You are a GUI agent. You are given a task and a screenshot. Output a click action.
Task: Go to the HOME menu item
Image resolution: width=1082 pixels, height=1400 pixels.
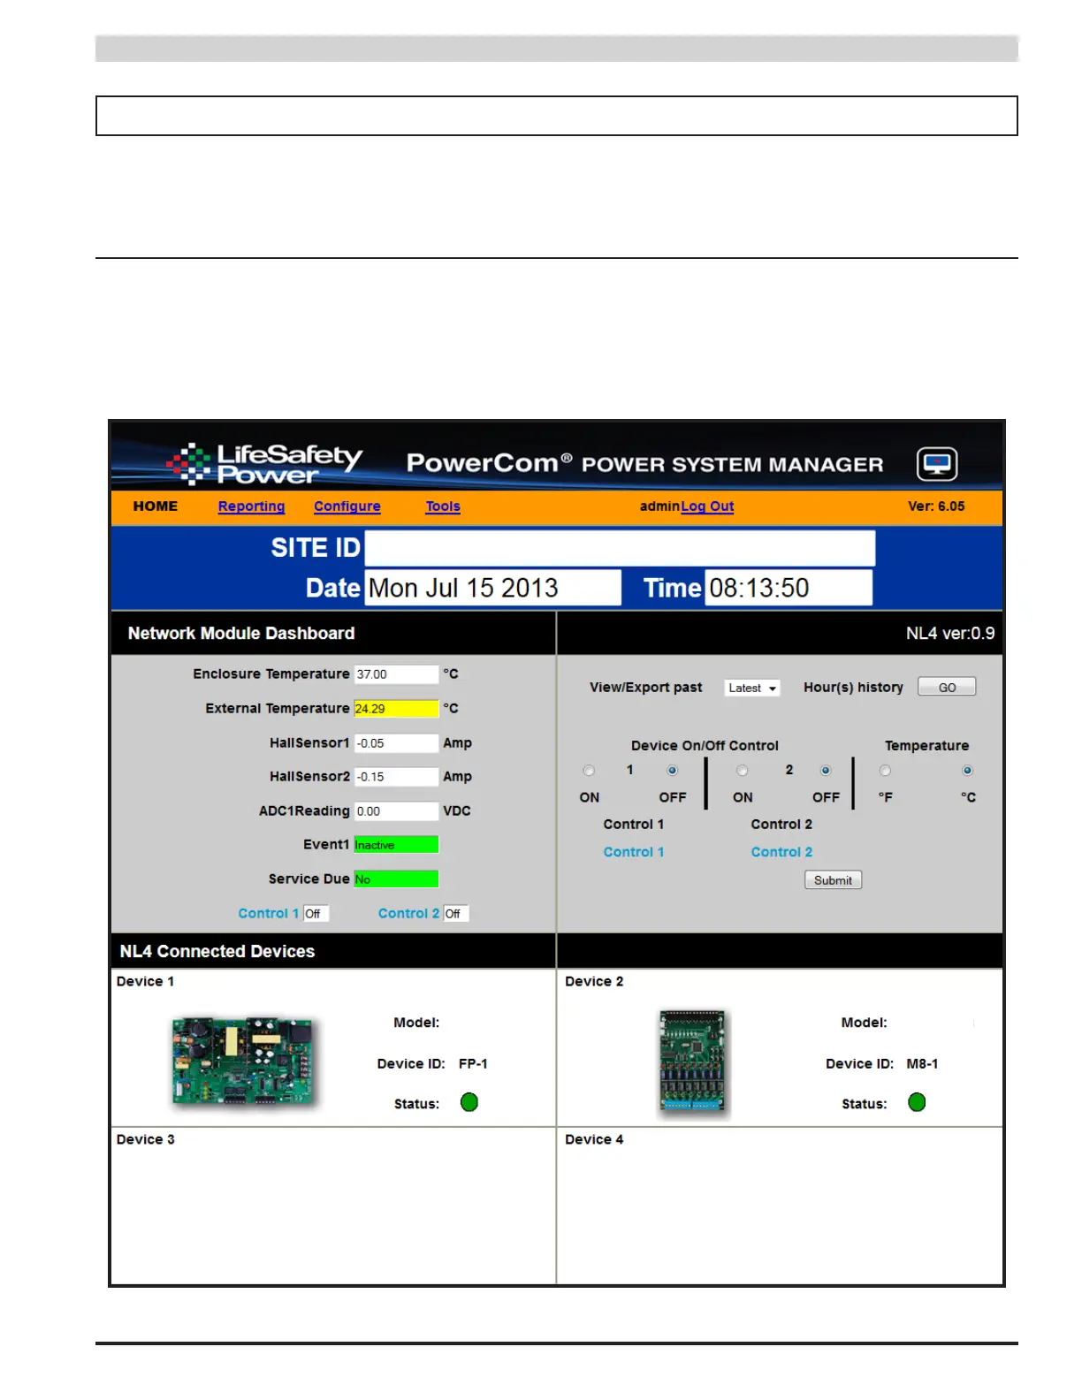click(156, 506)
